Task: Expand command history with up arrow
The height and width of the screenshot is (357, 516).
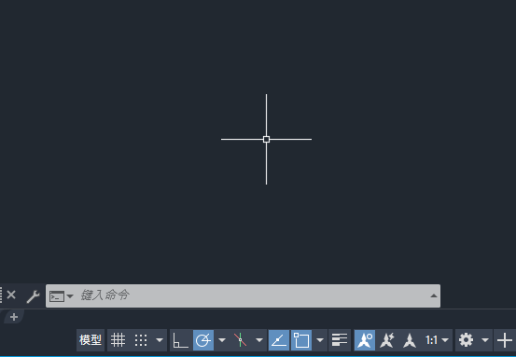Action: coord(434,295)
